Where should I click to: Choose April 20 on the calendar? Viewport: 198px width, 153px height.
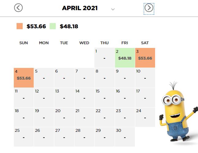(64, 117)
